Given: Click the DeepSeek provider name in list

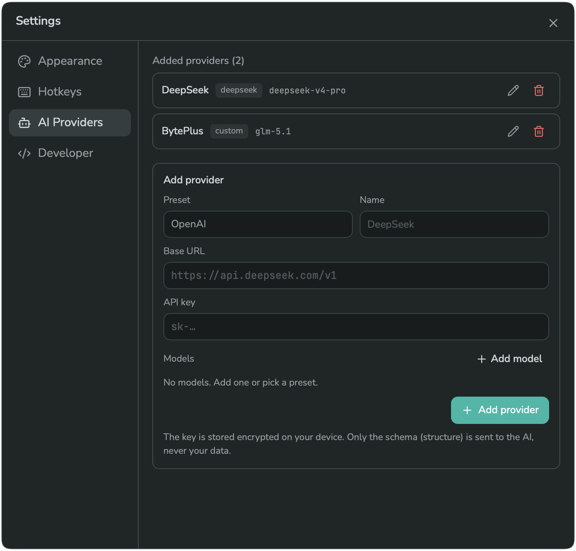Looking at the screenshot, I should click(x=185, y=90).
